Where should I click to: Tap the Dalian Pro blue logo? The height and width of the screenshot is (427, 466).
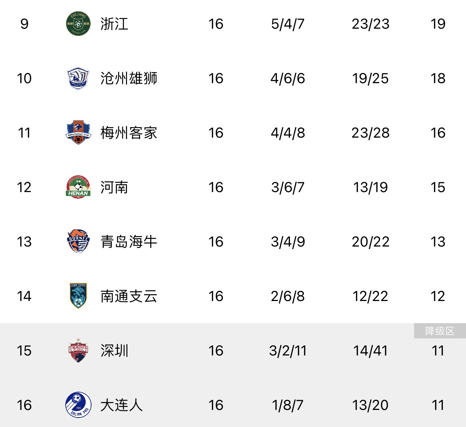[78, 405]
